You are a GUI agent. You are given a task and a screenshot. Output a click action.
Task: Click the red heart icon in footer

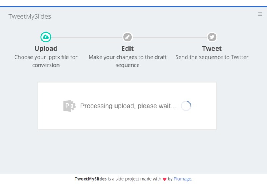point(164,179)
